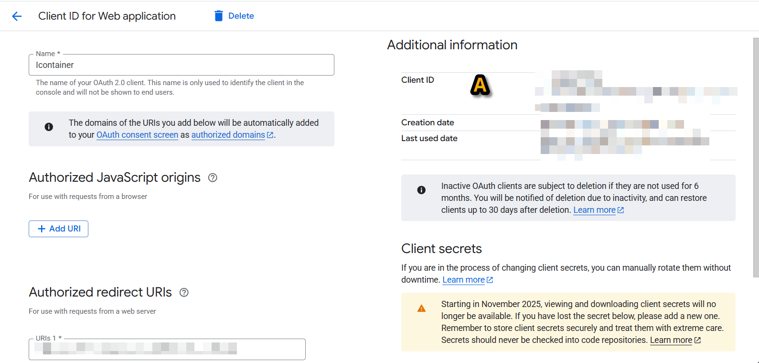Click the 'Authorized redirect URIs' heading
The image size is (759, 363).
(100, 292)
